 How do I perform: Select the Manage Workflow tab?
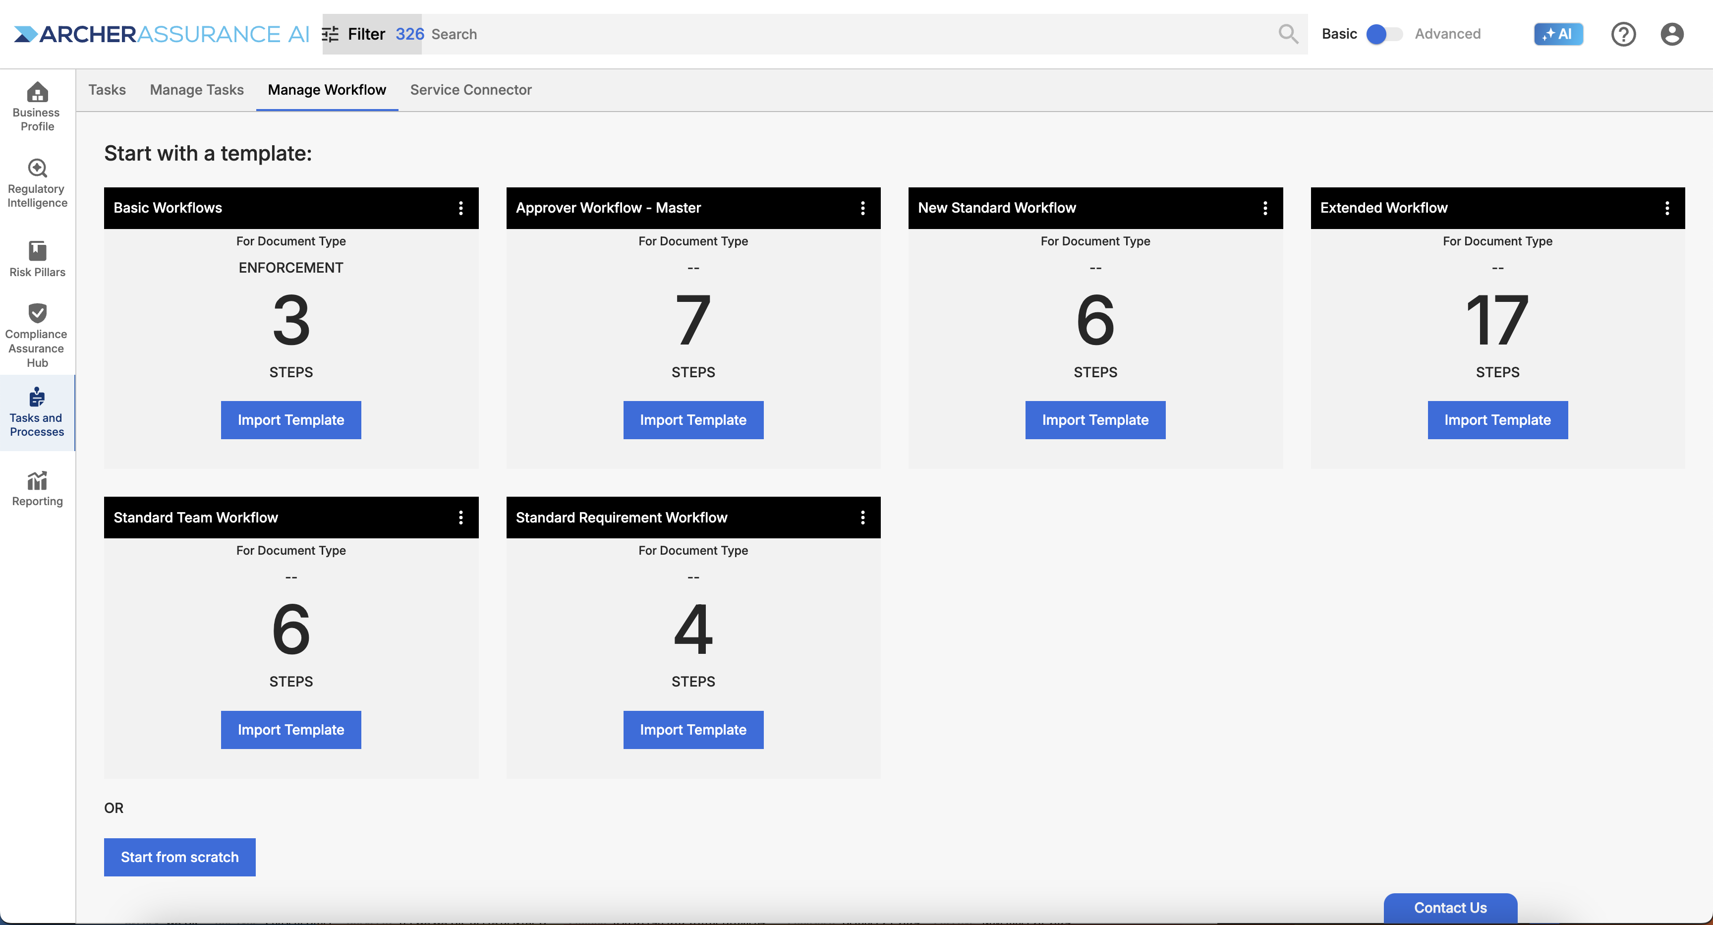pos(327,90)
